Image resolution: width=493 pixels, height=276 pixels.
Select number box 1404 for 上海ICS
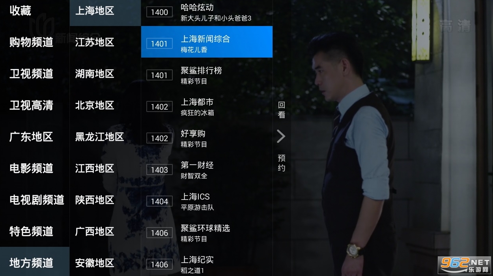(x=159, y=201)
